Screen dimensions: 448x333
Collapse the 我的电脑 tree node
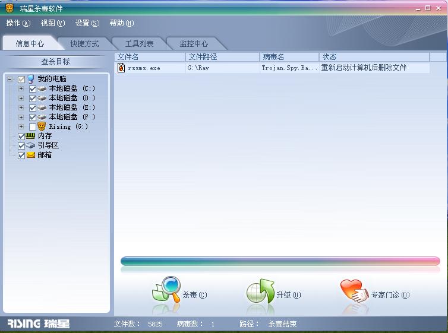(10, 79)
